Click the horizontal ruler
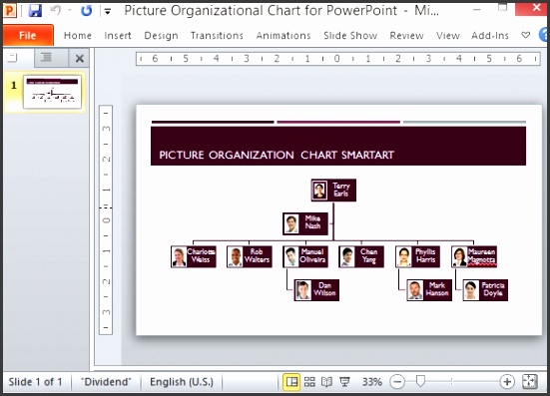 [x=338, y=59]
